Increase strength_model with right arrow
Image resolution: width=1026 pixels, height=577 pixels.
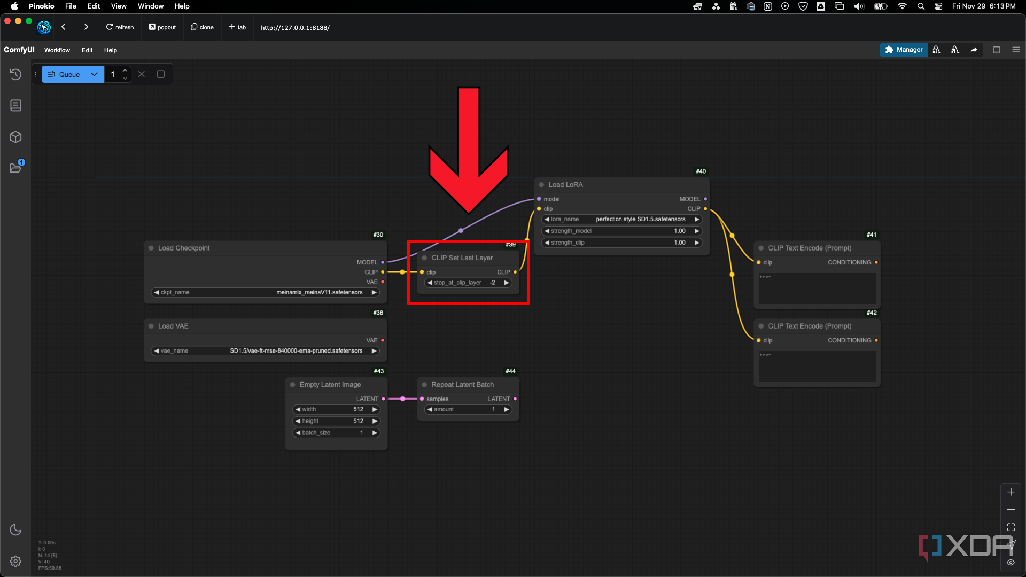697,231
